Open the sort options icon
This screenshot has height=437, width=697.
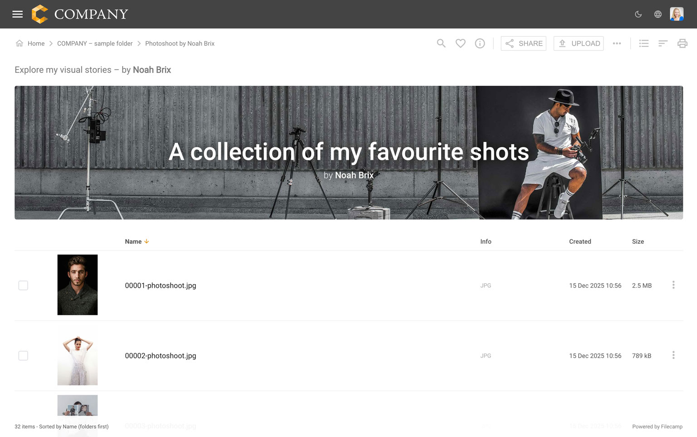[663, 44]
